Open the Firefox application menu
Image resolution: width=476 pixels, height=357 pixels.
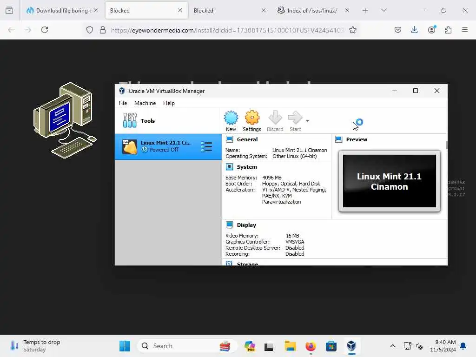tap(465, 30)
